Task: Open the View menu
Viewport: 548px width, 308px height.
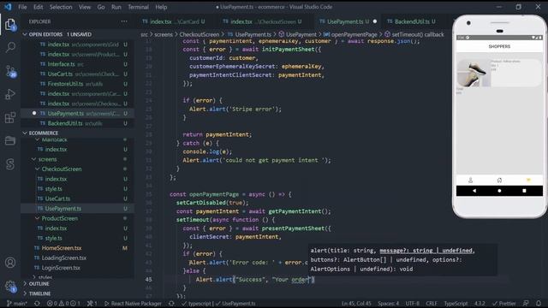Action: tap(85, 7)
